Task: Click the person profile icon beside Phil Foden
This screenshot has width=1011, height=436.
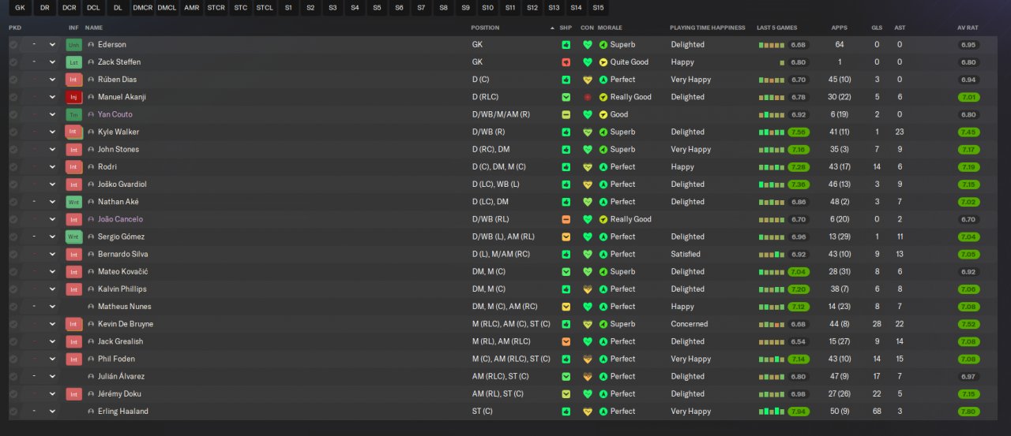Action: tap(91, 359)
